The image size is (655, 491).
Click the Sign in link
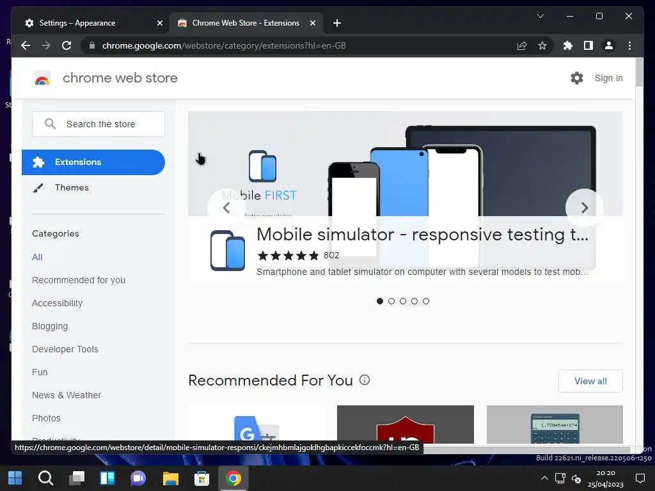click(x=608, y=78)
